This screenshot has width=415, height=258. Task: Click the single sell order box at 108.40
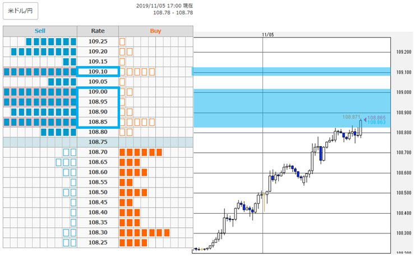tap(73, 212)
